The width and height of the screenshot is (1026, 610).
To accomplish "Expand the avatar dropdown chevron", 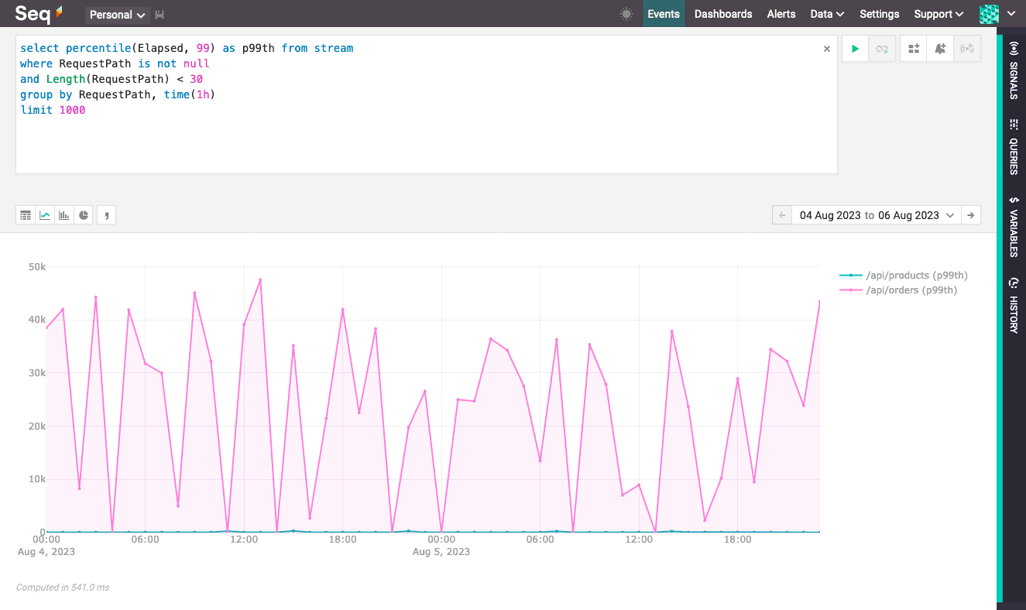I will tap(1010, 14).
